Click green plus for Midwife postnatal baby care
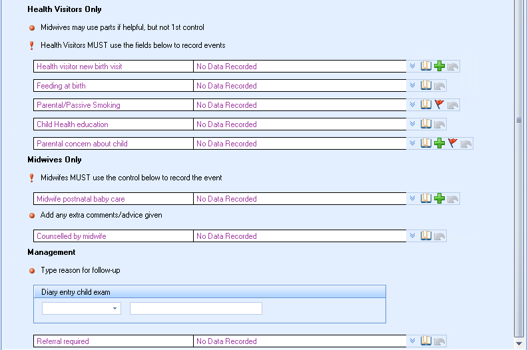Screen dimensions: 528x350 coord(439,198)
